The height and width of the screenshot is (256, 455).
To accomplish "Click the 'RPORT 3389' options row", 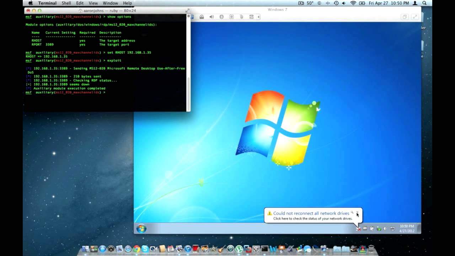I will click(x=80, y=45).
